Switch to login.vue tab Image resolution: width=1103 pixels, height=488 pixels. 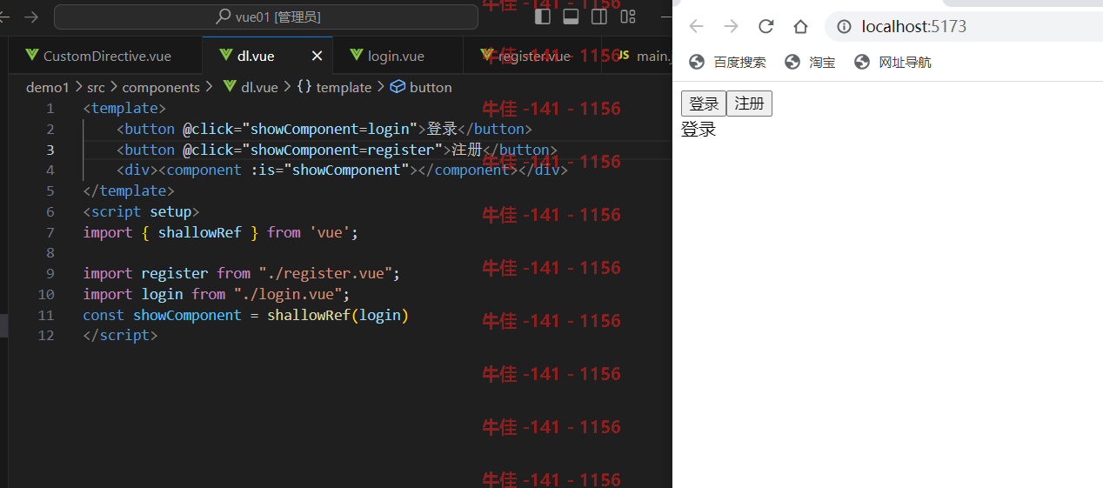coord(396,56)
